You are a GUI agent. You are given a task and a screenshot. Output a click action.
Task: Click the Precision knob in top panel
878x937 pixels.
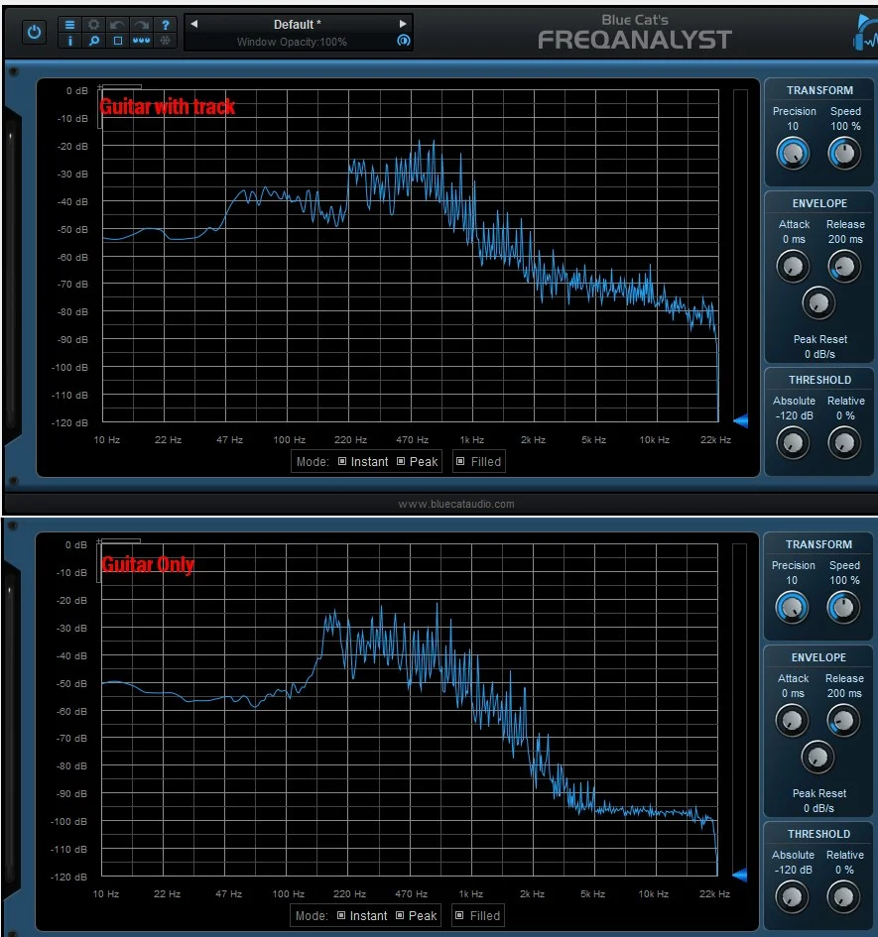point(793,153)
